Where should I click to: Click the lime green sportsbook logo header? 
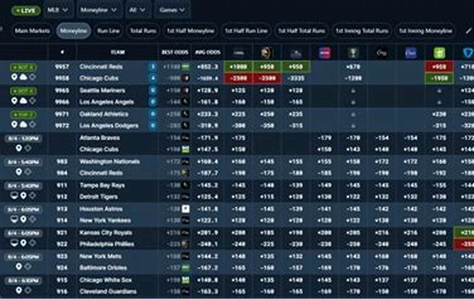tap(439, 53)
